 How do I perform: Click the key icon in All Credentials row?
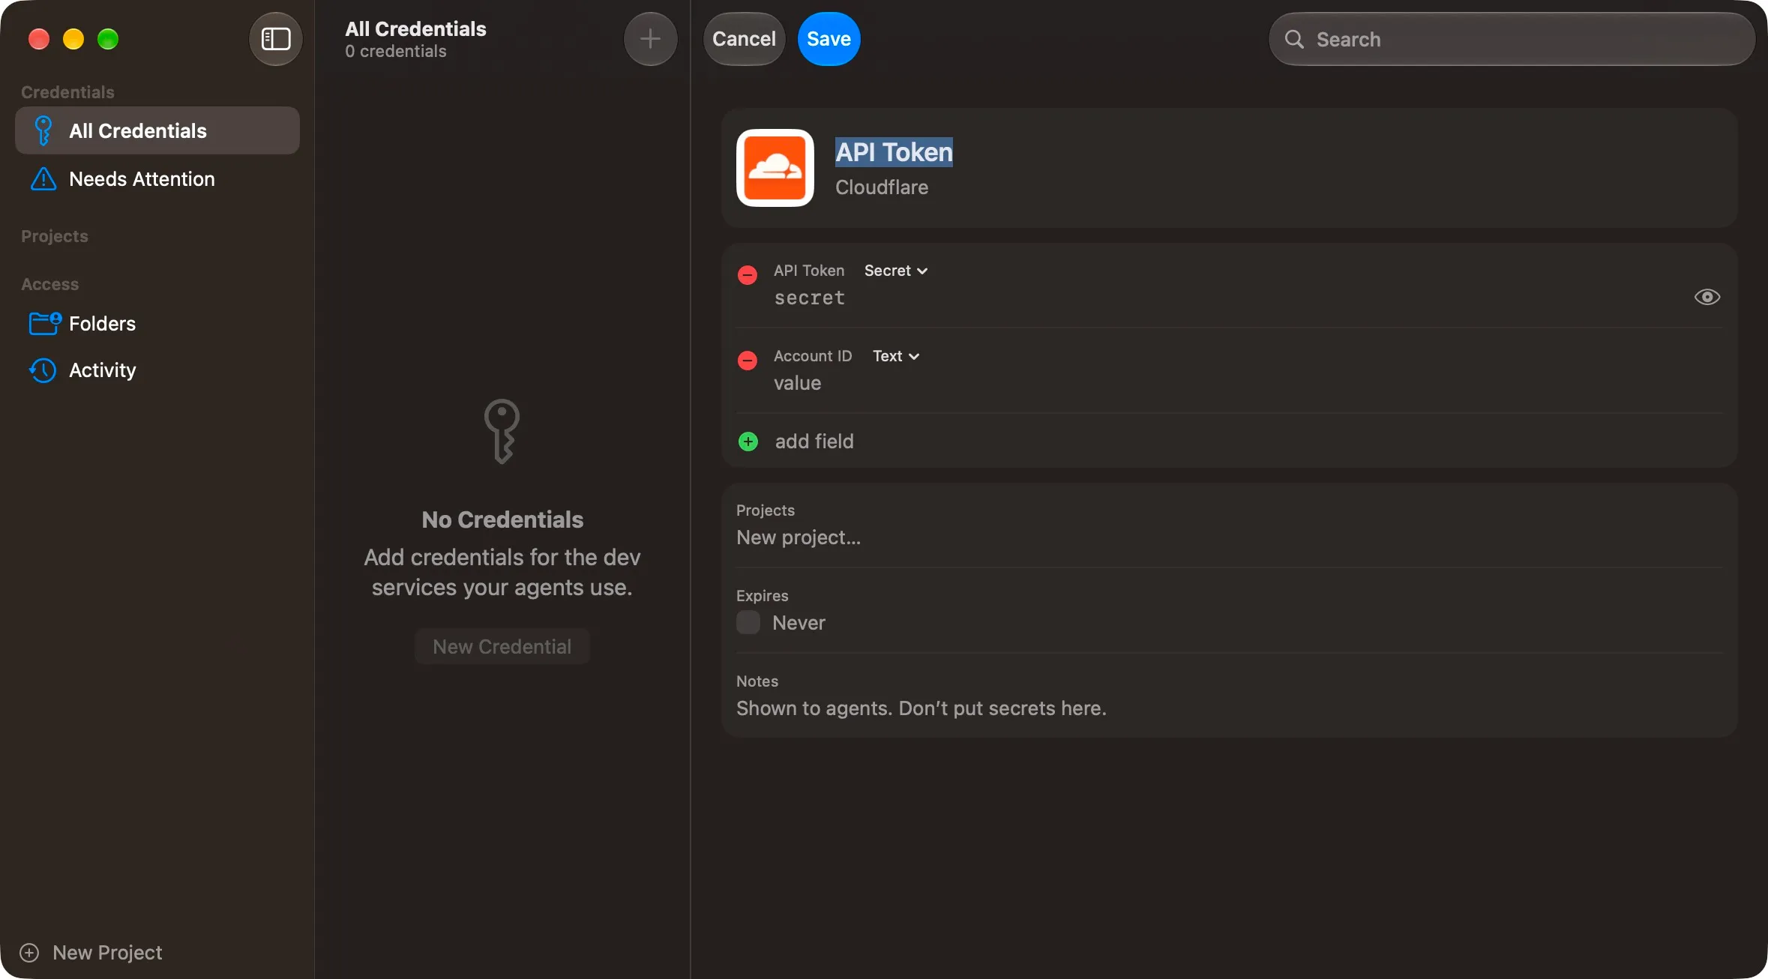point(43,131)
